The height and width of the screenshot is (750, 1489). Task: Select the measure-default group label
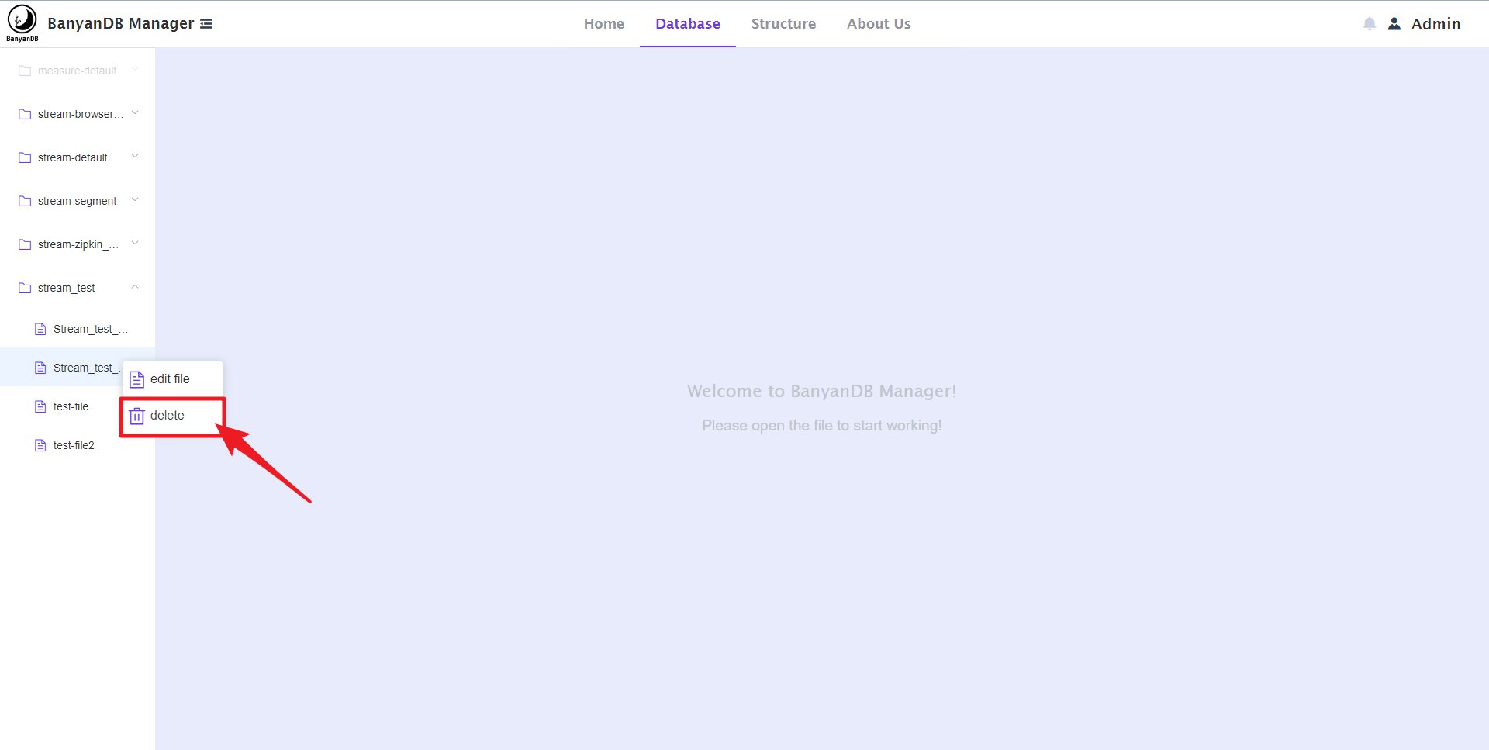(77, 71)
